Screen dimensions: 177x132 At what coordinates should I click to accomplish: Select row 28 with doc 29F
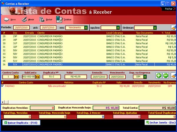(88, 36)
